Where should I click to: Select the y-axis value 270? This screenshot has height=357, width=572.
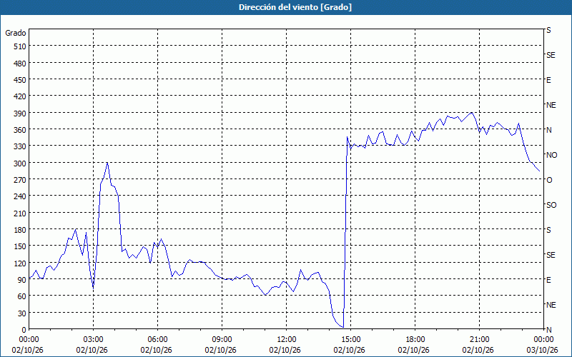pyautogui.click(x=21, y=180)
